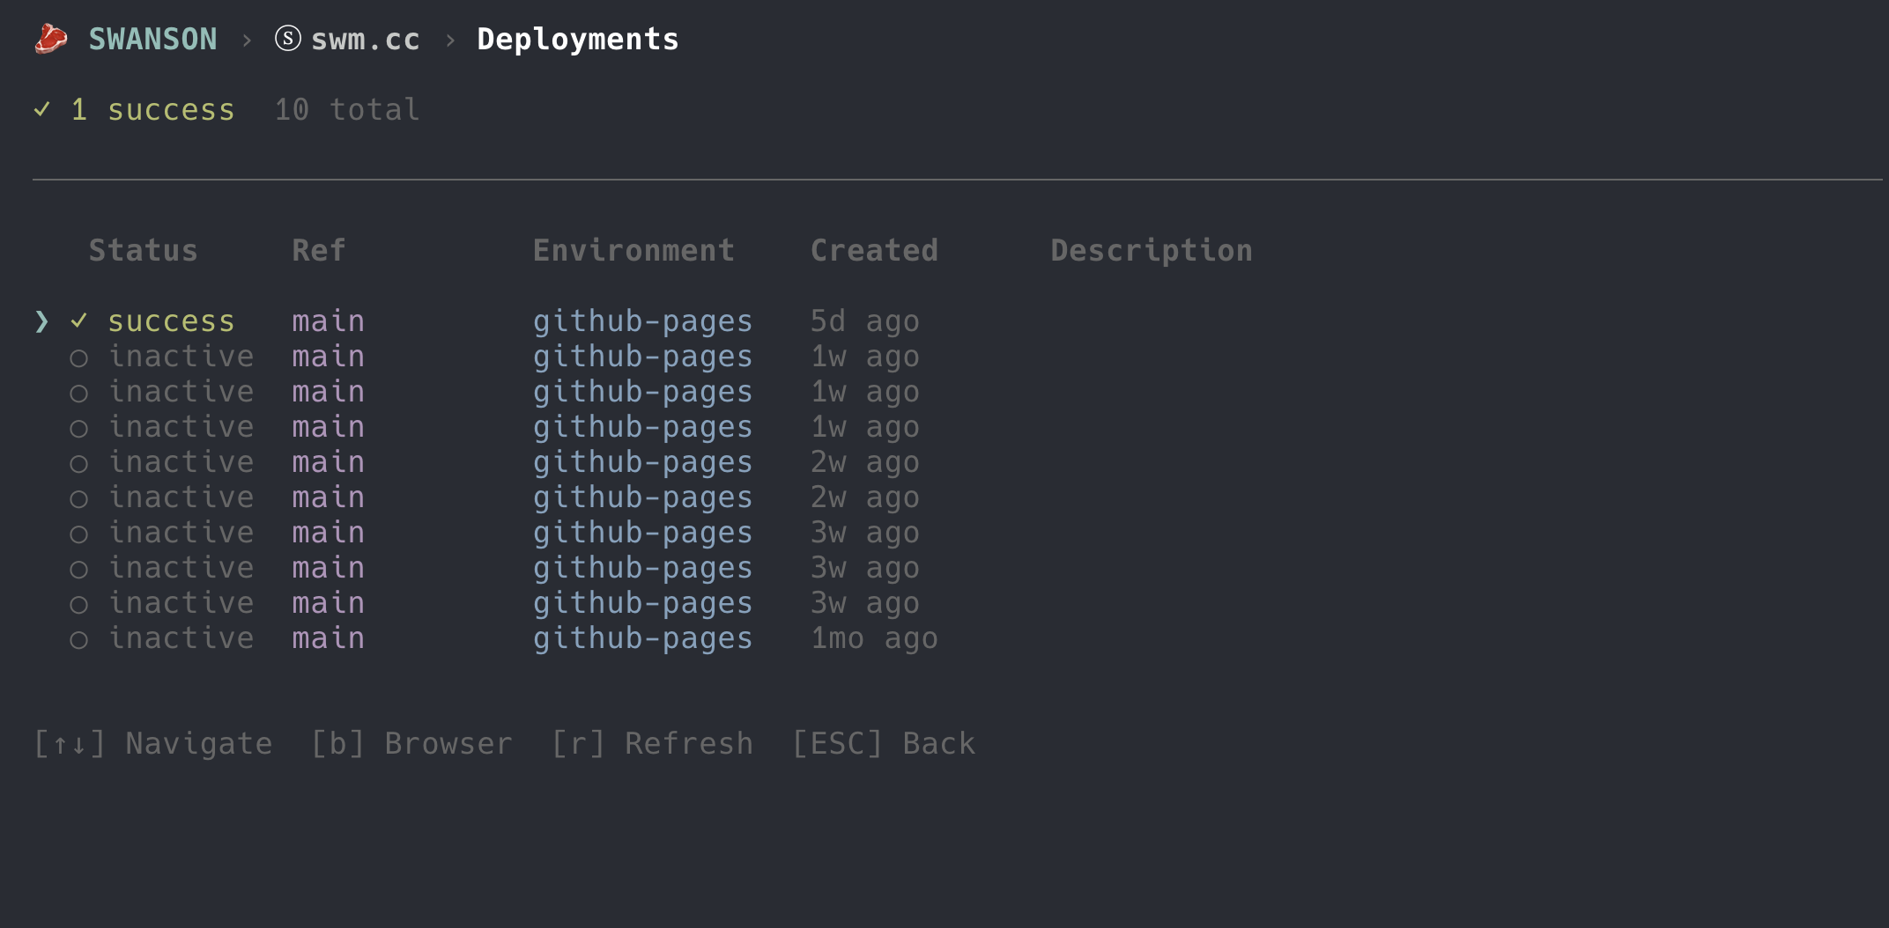Select the swm.cc breadcrumb entry
The width and height of the screenshot is (1889, 928).
[367, 38]
